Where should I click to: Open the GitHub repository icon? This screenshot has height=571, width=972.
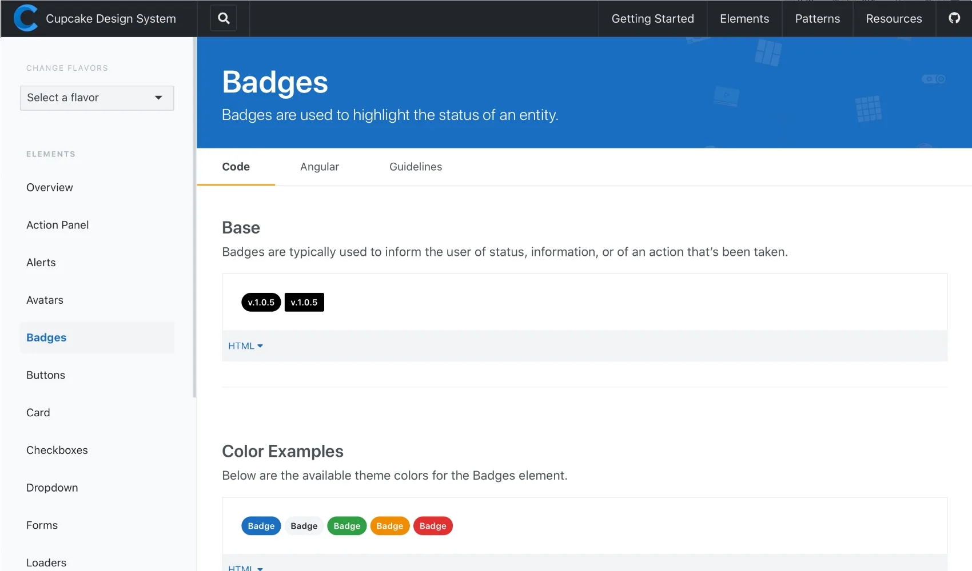pos(954,18)
